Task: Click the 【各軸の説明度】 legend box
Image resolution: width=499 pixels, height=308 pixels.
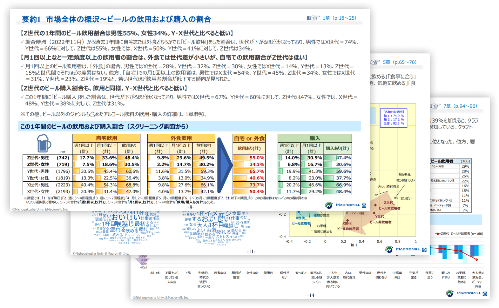Action: (394, 118)
